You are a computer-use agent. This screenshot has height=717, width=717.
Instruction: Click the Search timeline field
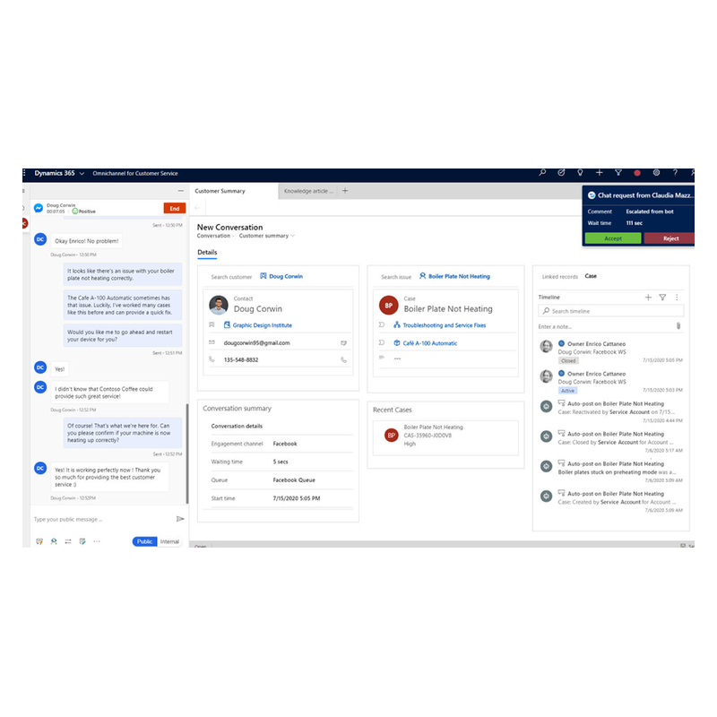click(x=611, y=311)
